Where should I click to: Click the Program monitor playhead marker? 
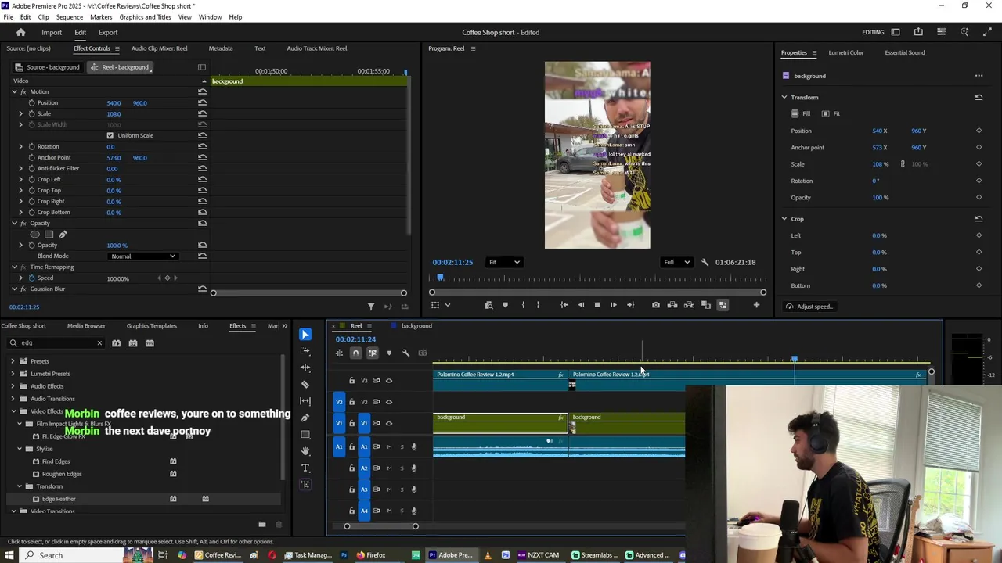click(x=440, y=278)
